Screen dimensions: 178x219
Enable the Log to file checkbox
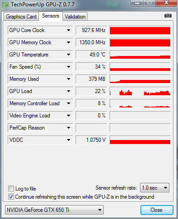(11, 188)
